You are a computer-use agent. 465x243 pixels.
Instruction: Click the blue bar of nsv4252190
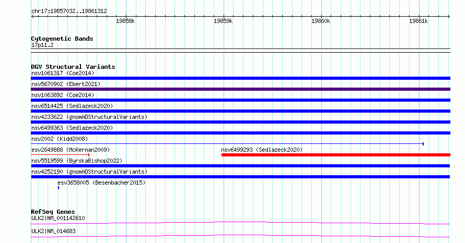[x=240, y=177]
